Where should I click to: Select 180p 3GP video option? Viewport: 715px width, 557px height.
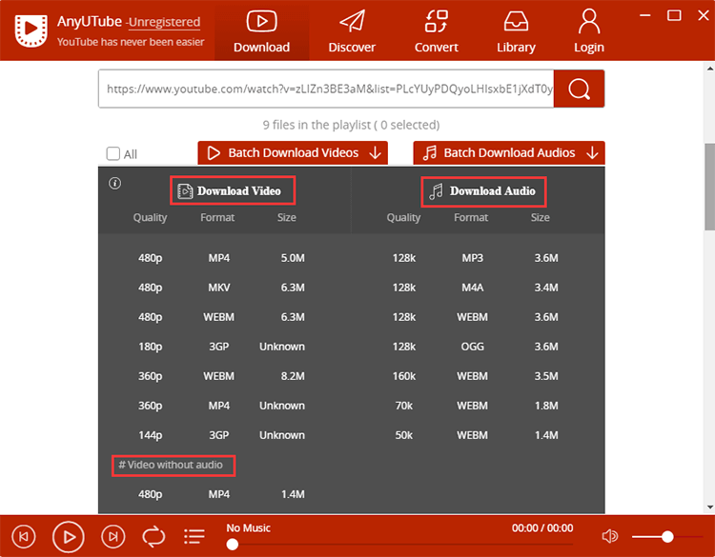[221, 347]
